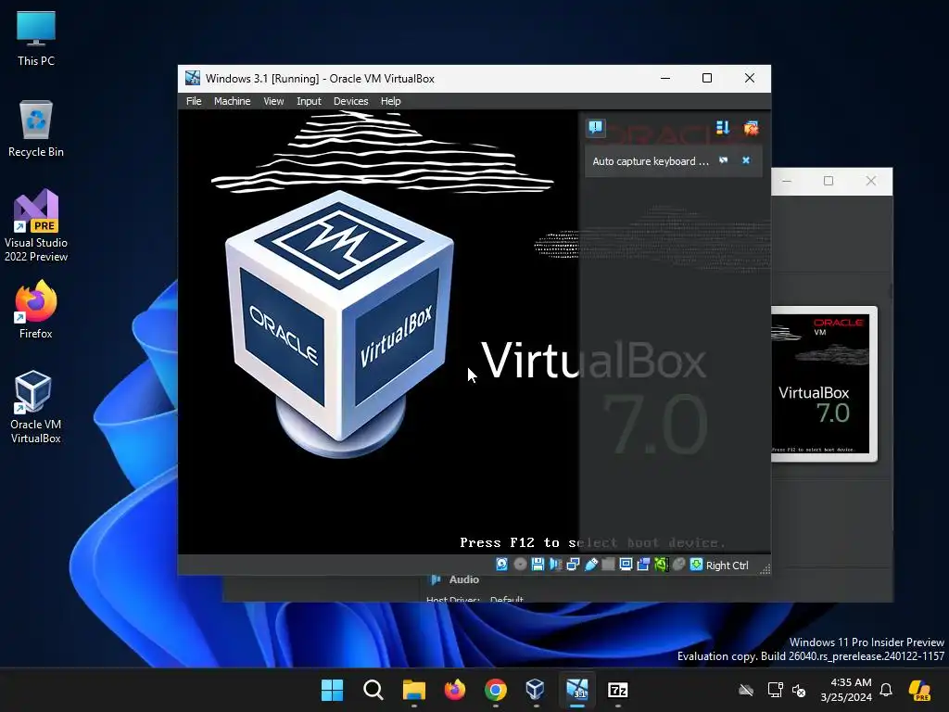Select Oracle VM VirtualBox desktop shortcut
949x712 pixels.
tap(36, 407)
